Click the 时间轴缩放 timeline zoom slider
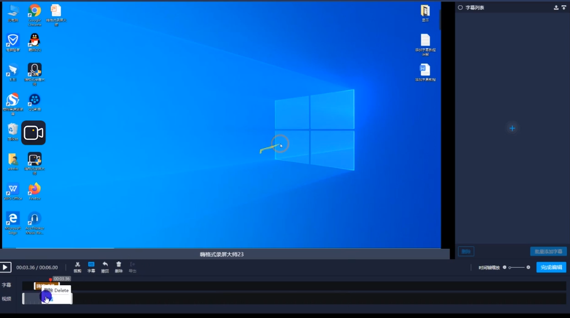The height and width of the screenshot is (318, 570). tap(517, 267)
